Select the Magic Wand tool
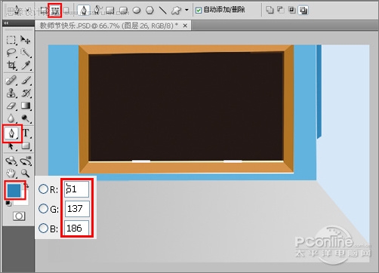Screen dimensions: 379x273 tap(25, 53)
